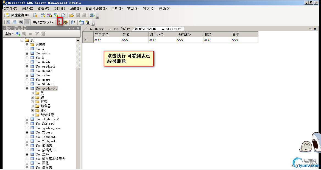Viewport: 321px width, 170px height.
Task: Select the dbo.Student table
Action: [x=45, y=84]
